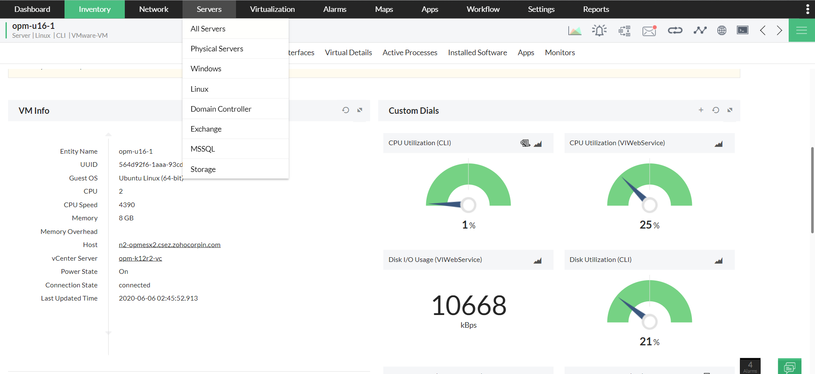View graph for Disk Utilization (CLI)
Image resolution: width=815 pixels, height=374 pixels.
718,260
